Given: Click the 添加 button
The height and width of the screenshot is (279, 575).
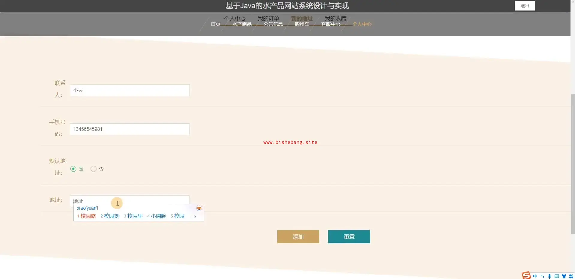Looking at the screenshot, I should coord(298,237).
